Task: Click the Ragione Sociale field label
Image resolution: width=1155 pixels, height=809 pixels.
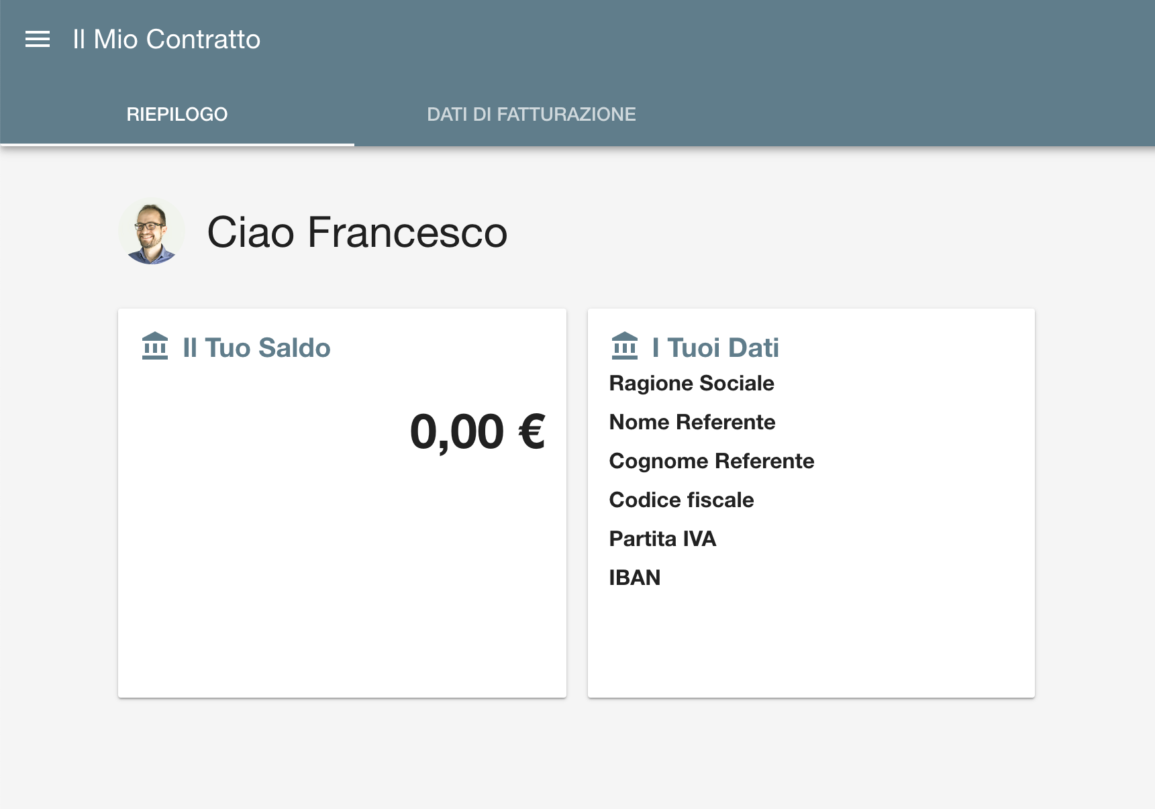Action: (x=691, y=383)
